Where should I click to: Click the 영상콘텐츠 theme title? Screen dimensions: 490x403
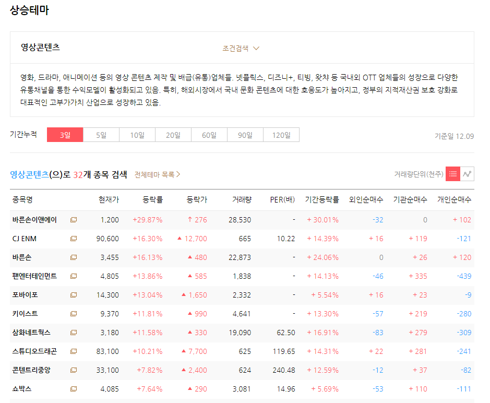pyautogui.click(x=40, y=47)
